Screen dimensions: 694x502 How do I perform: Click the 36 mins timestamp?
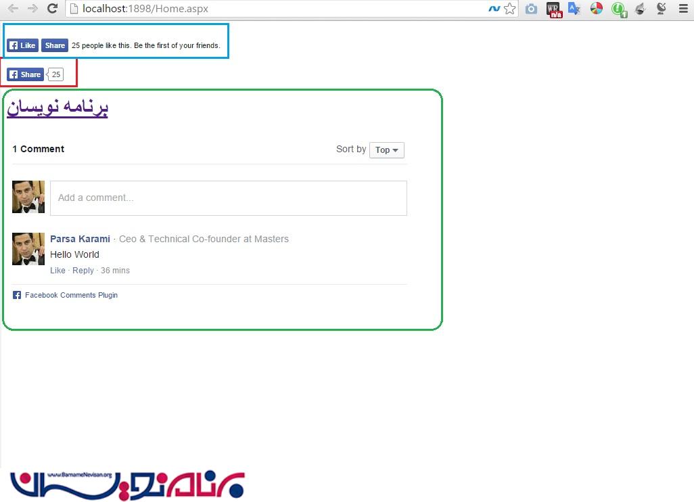115,271
